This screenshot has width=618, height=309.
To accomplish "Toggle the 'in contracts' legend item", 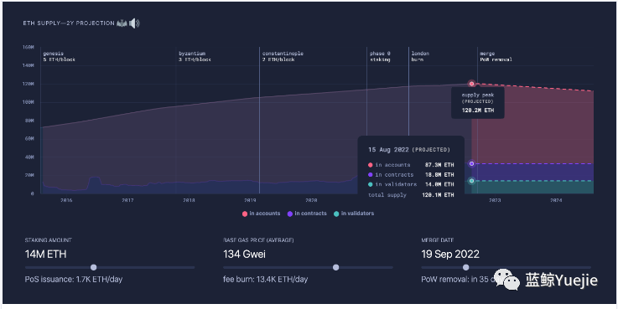I will pyautogui.click(x=307, y=214).
